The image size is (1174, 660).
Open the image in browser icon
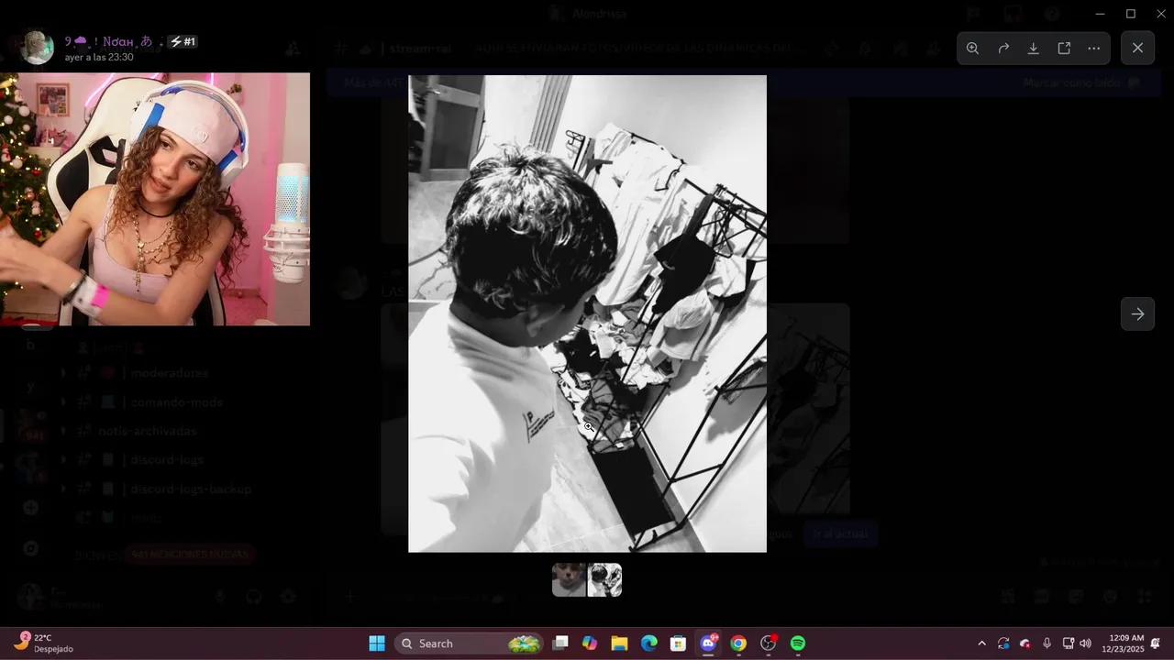(1064, 49)
